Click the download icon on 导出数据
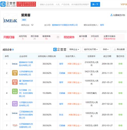The height and width of the screenshot is (130, 127). (115, 49)
